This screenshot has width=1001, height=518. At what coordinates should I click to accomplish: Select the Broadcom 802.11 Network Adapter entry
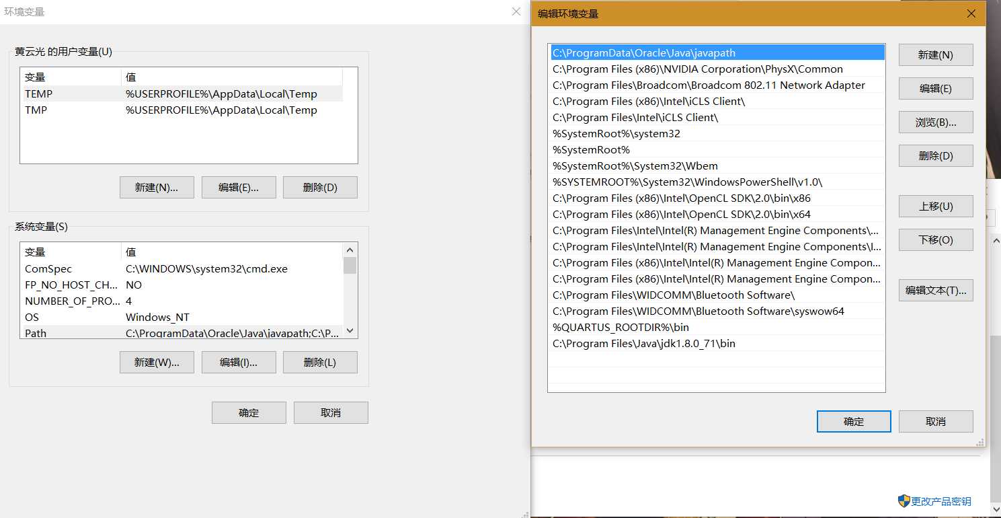coord(717,85)
